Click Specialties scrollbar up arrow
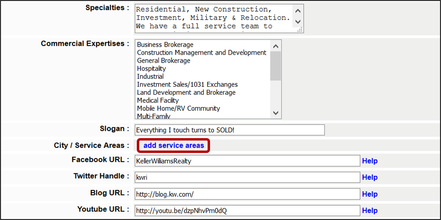 click(298, 11)
